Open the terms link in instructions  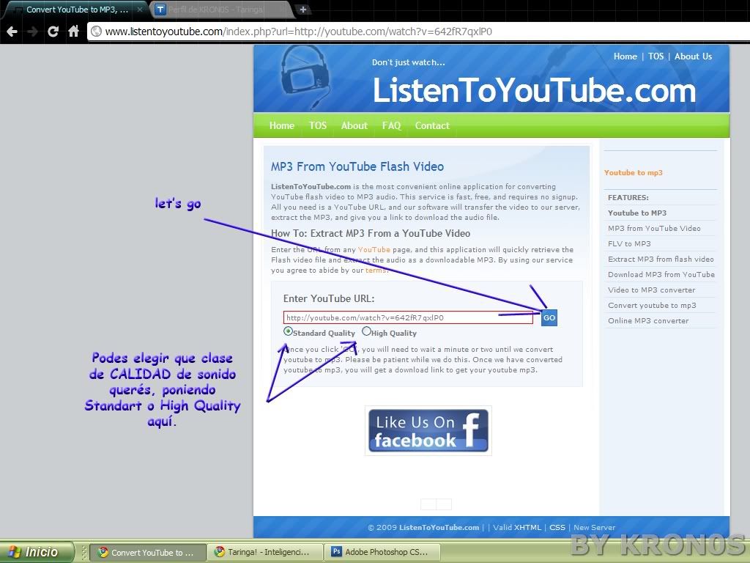pos(375,271)
